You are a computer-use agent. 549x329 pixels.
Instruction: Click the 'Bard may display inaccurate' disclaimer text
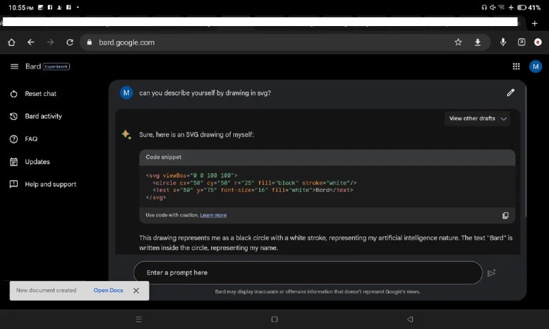point(318,291)
